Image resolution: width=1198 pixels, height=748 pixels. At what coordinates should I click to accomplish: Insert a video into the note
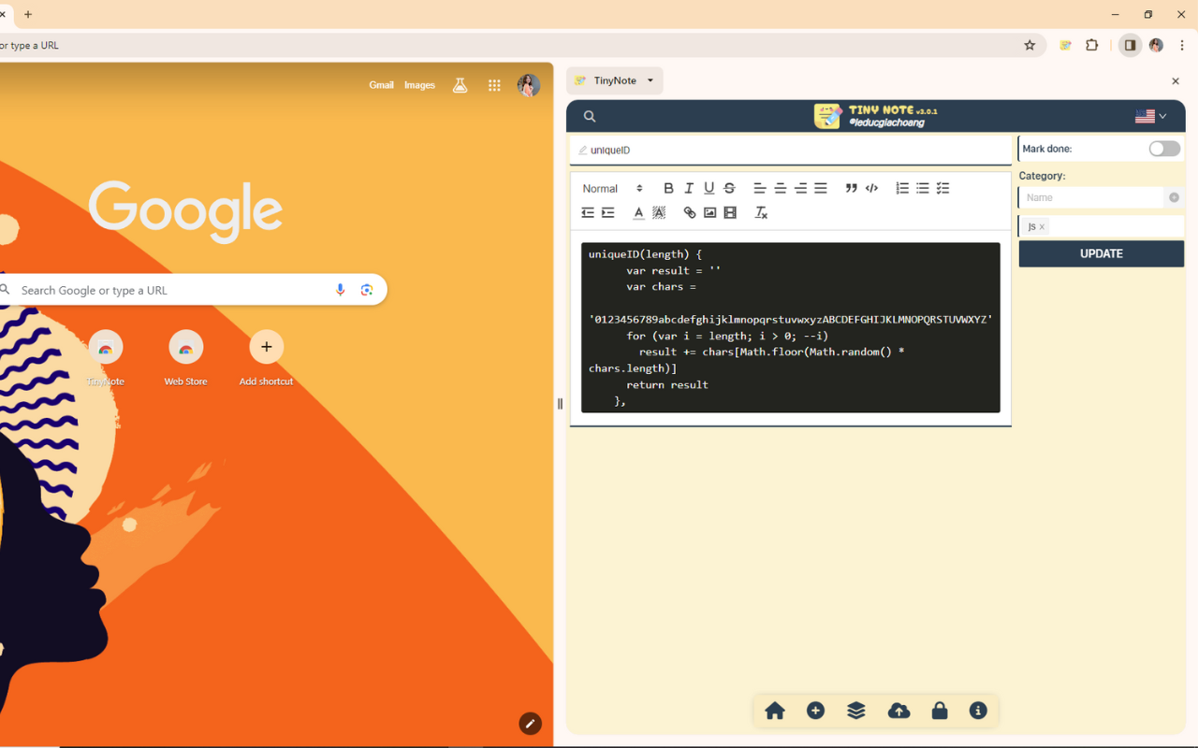point(730,212)
